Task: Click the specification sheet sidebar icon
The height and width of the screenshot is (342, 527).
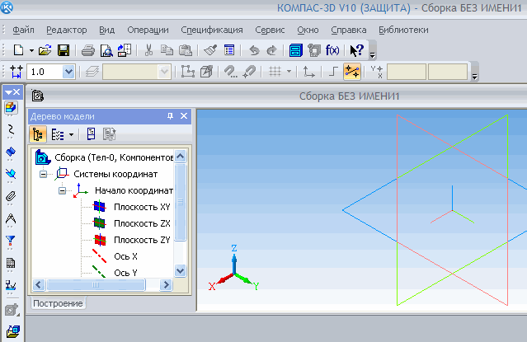Action: coord(11,263)
